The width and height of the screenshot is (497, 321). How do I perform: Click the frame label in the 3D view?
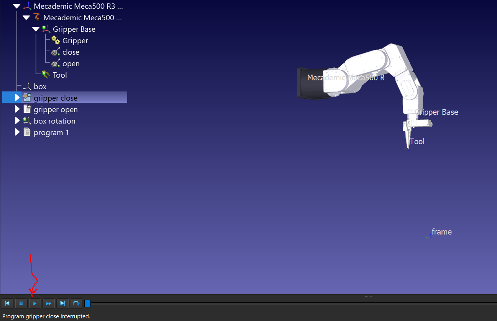click(x=441, y=232)
